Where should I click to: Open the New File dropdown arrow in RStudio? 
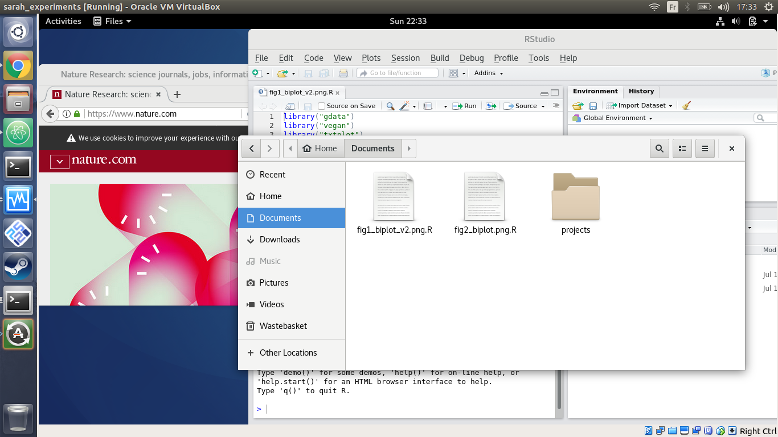point(268,73)
